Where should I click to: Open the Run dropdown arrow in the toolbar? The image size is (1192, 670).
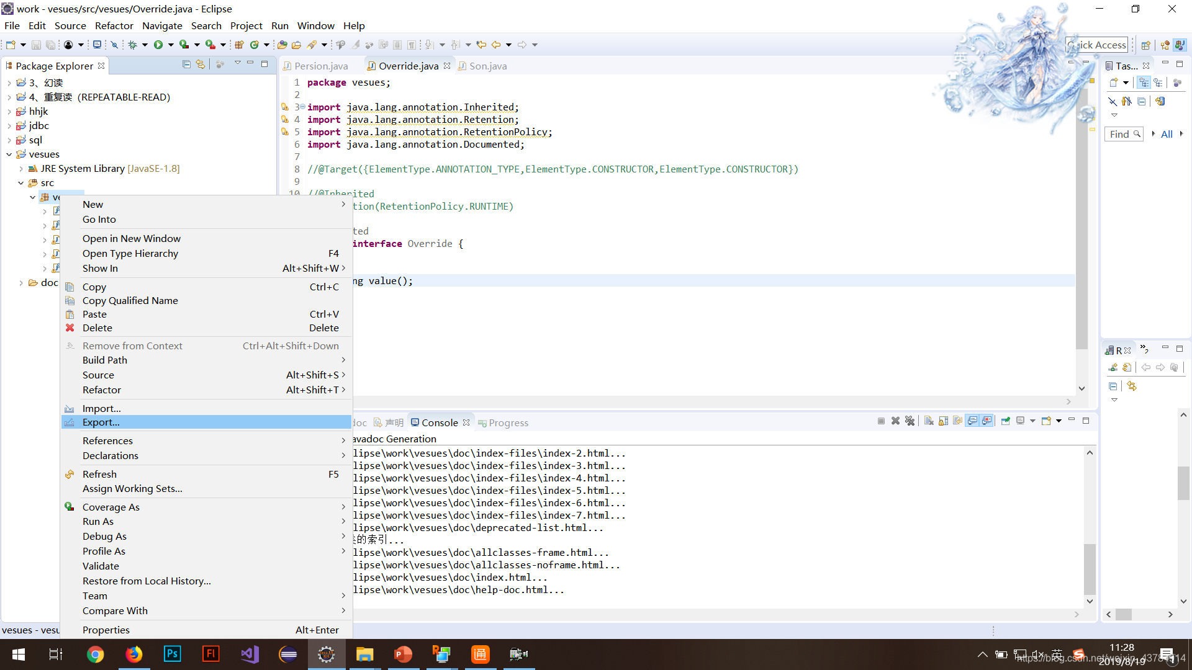point(171,44)
